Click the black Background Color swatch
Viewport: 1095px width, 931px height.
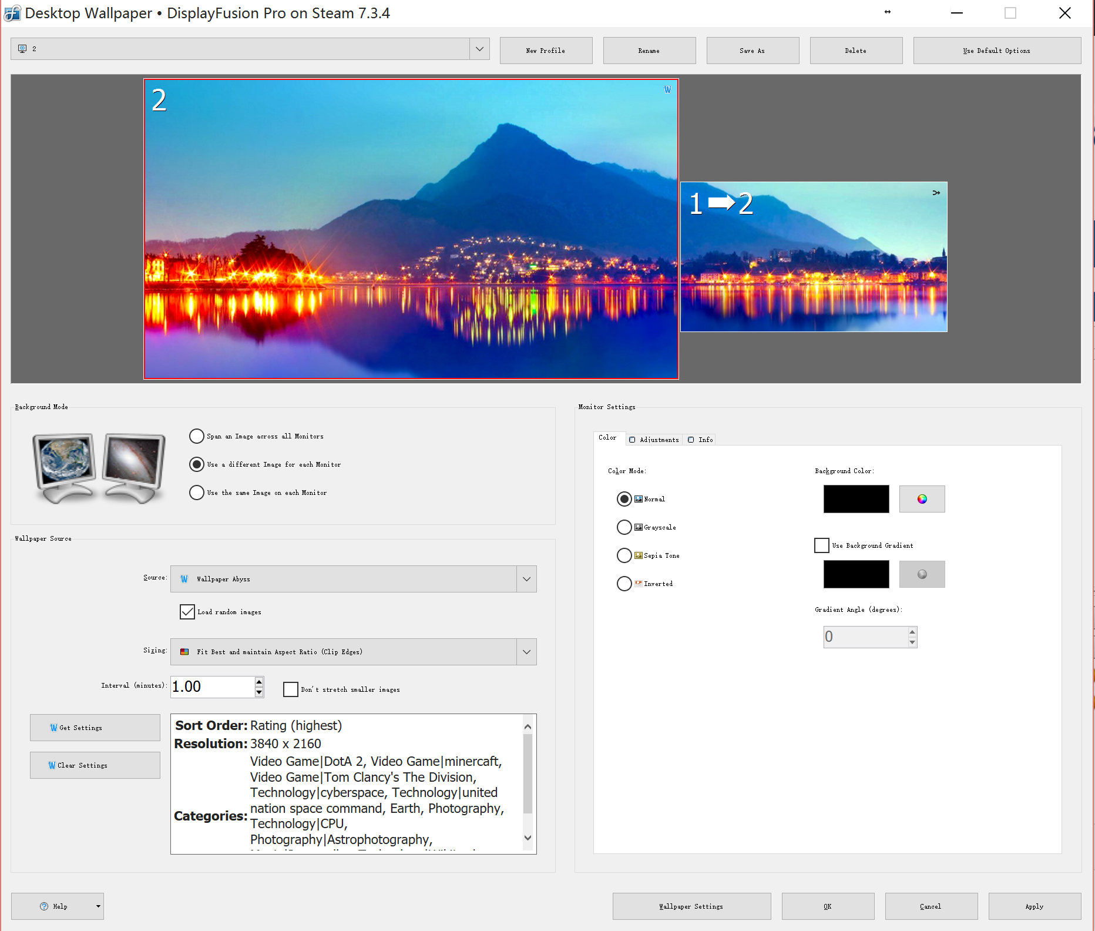coord(856,499)
